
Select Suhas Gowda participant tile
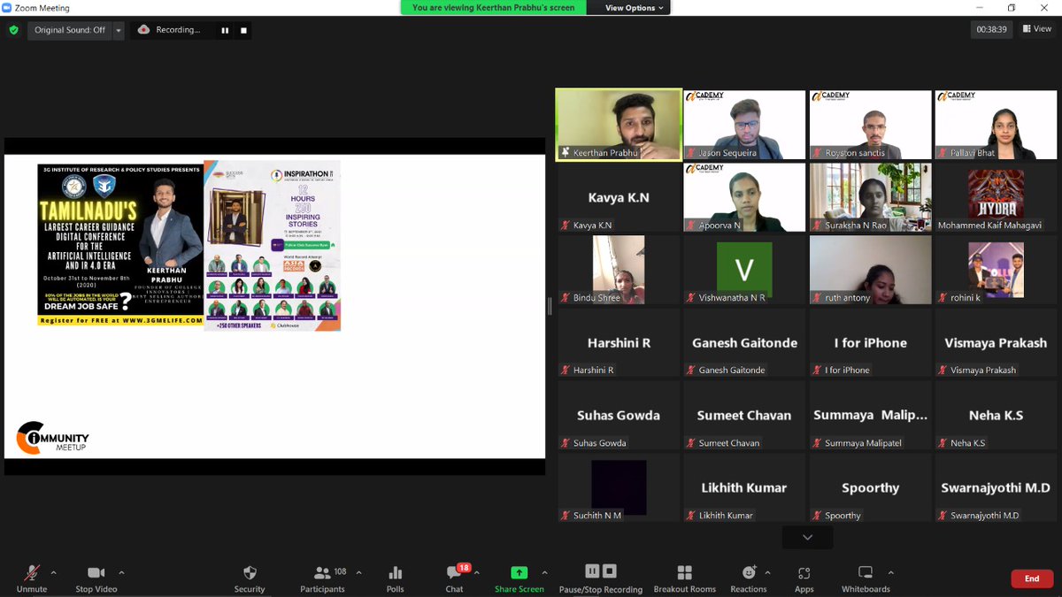tap(619, 415)
